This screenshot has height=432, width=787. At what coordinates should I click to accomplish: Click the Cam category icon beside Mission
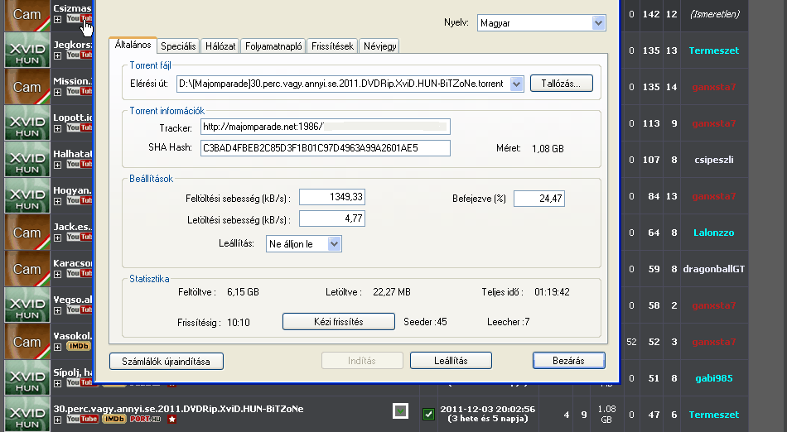coord(27,87)
